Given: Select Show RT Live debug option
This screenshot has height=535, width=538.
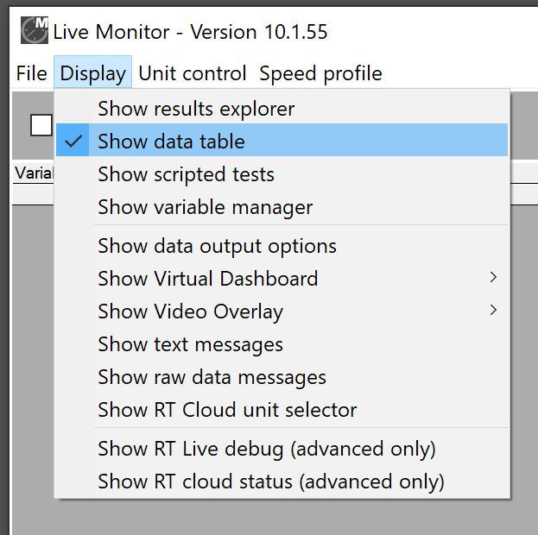Looking at the screenshot, I should coord(267,449).
